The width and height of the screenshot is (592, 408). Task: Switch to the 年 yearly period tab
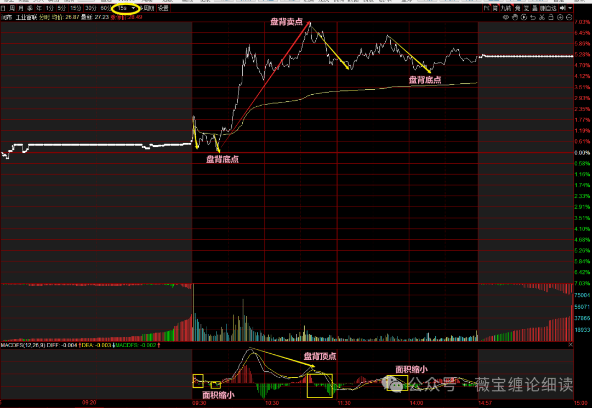click(39, 8)
